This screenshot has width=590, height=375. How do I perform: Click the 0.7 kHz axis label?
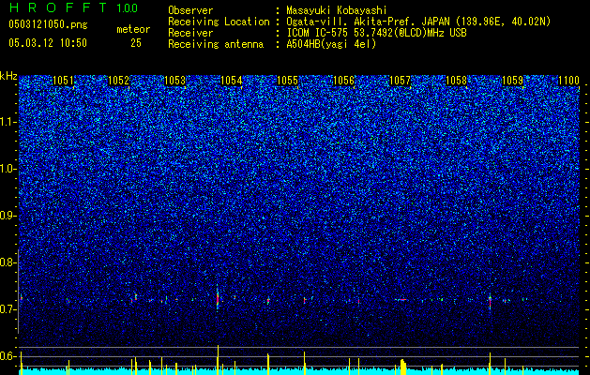(x=8, y=309)
